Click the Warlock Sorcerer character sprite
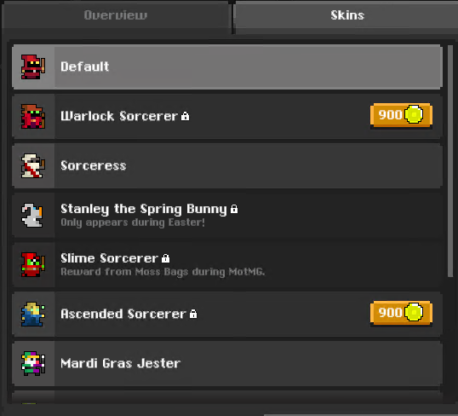The image size is (458, 416). tap(33, 116)
